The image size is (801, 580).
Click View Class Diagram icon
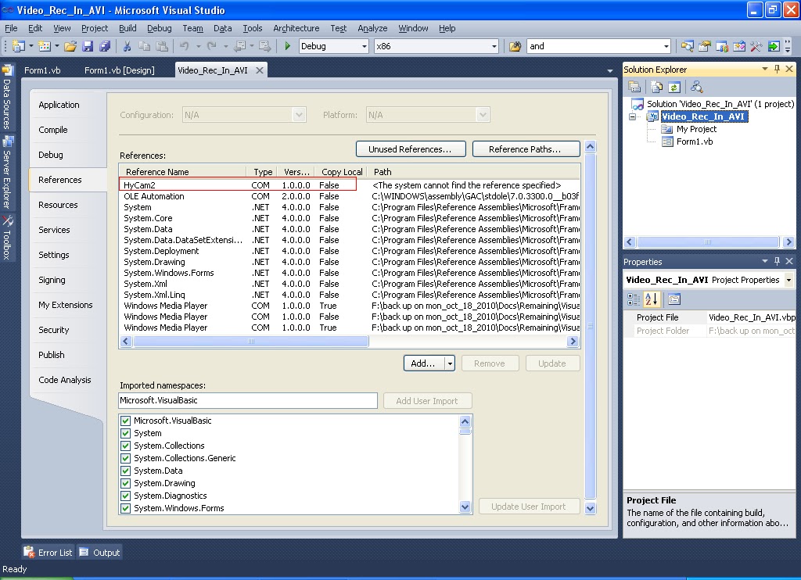(696, 87)
